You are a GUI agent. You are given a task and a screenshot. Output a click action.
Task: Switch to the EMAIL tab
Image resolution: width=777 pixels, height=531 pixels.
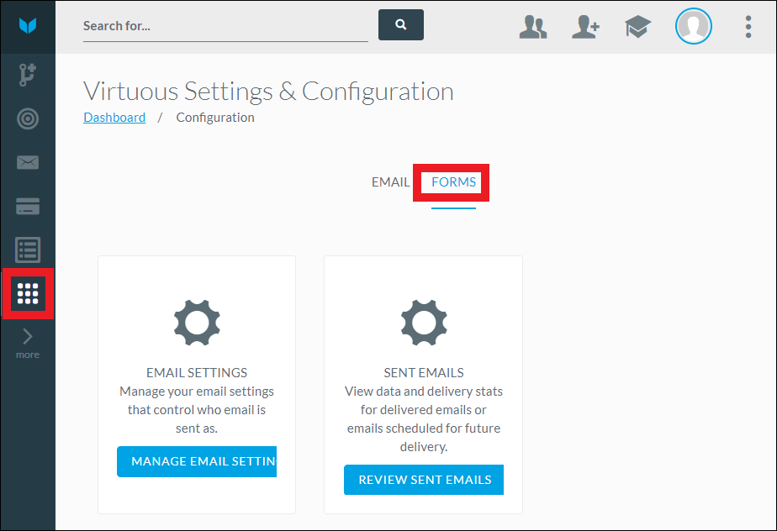(x=390, y=182)
